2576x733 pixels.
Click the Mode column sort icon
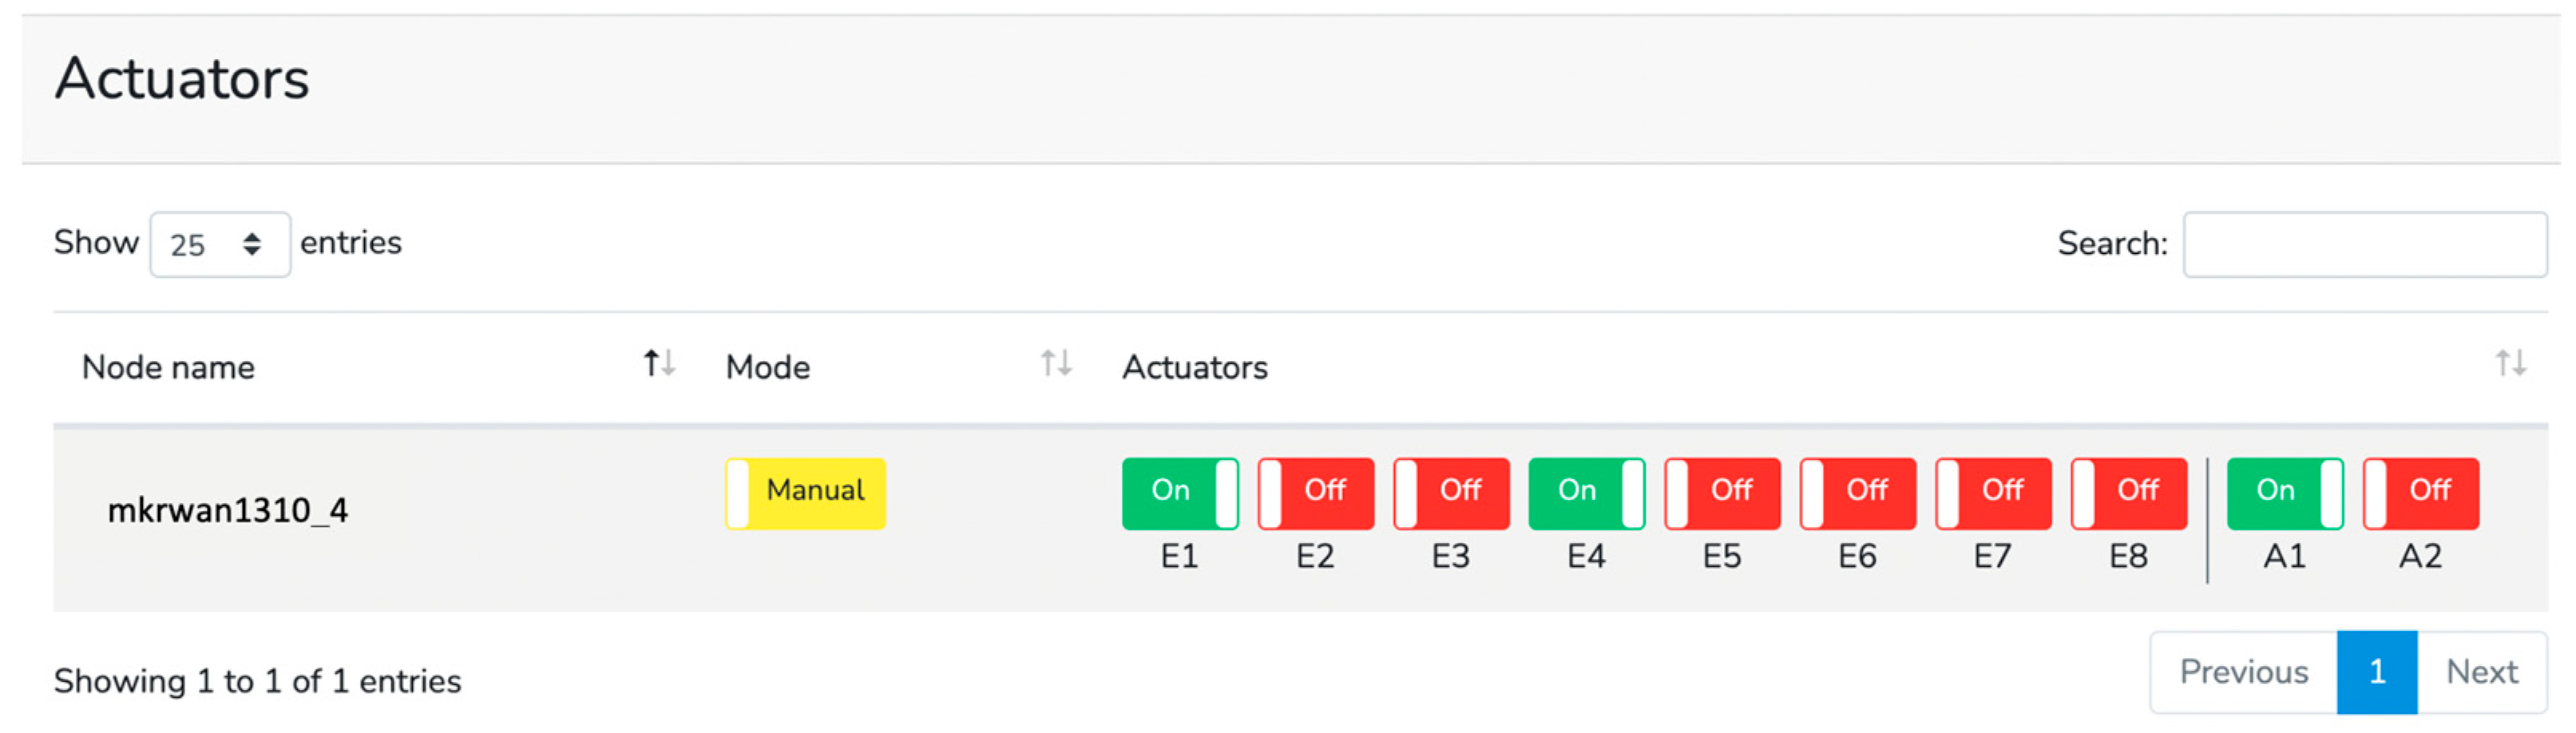tap(1055, 364)
